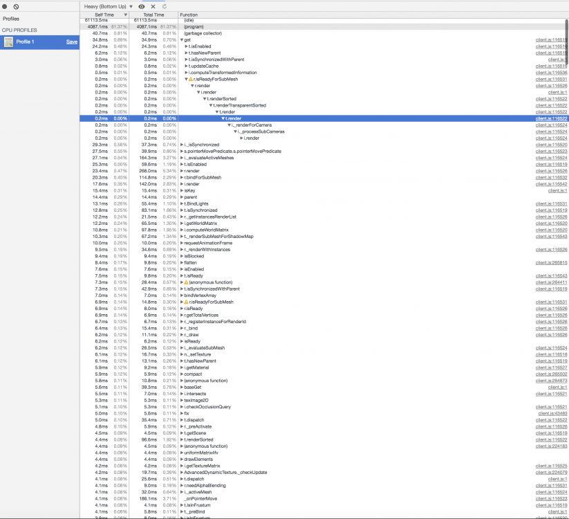The height and width of the screenshot is (519, 569).
Task: Click the record profile button
Action: click(5, 6)
